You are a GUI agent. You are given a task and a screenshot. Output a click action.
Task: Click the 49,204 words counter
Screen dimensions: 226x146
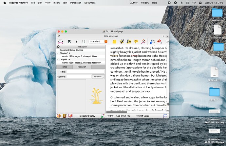pyautogui.click(x=142, y=116)
